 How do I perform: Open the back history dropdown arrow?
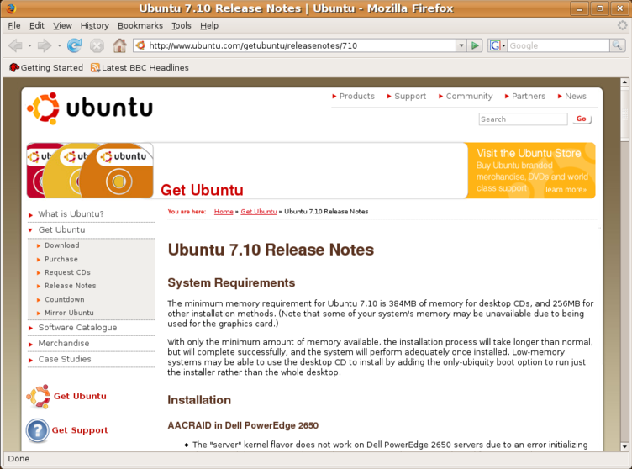pos(29,45)
